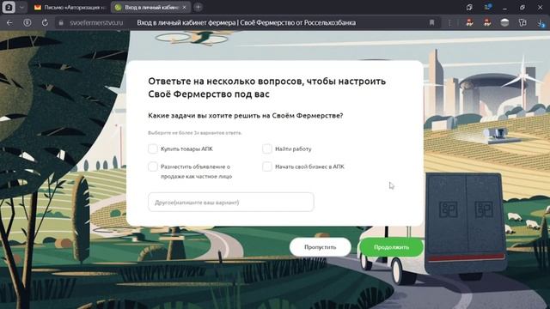
Task: Open the profile icon with blue badge
Action: [x=487, y=7]
